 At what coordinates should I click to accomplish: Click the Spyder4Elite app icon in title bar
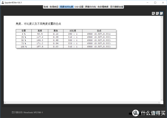pos(3,2)
